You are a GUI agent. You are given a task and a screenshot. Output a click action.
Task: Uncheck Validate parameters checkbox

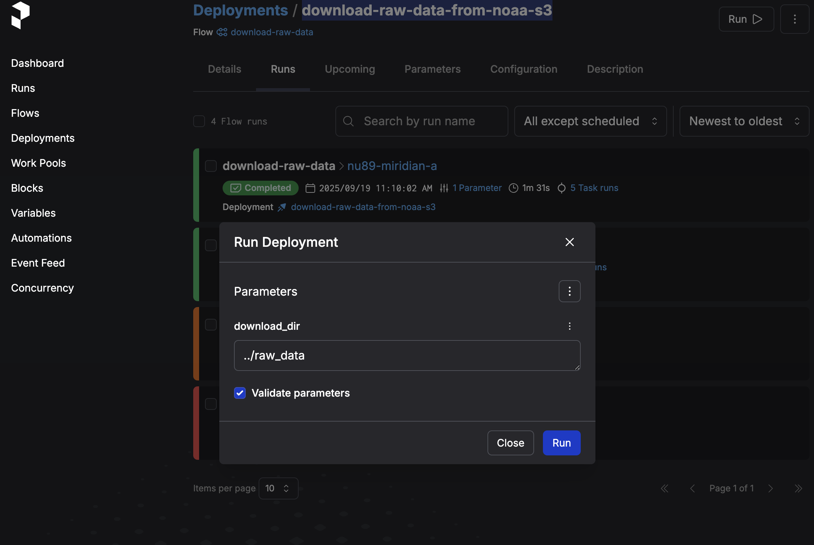click(x=240, y=393)
